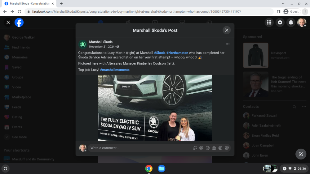
Task: Open the account profile menu
Action: click(302, 23)
